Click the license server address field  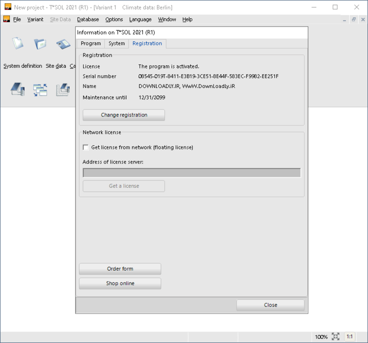tap(191, 173)
